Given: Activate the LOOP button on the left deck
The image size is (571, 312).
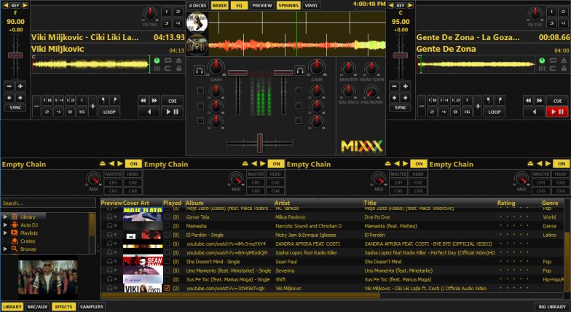Looking at the screenshot, I should click(109, 112).
